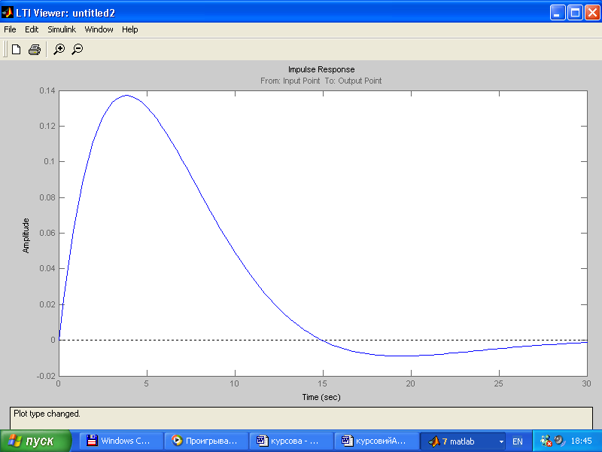Click the blue impulse response curve peak
This screenshot has width=602, height=452.
coord(126,96)
